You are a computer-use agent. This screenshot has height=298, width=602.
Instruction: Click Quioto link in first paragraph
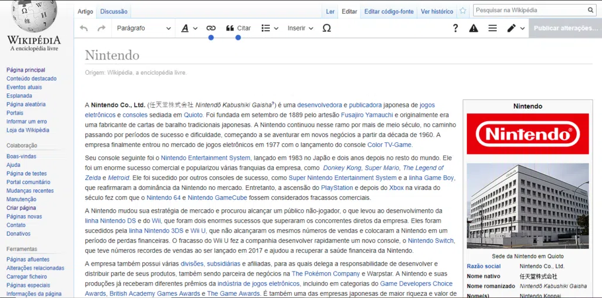coord(193,115)
